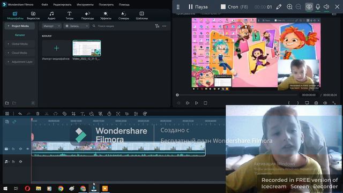
Task: Open the Инструменты menu
Action: tap(85, 5)
